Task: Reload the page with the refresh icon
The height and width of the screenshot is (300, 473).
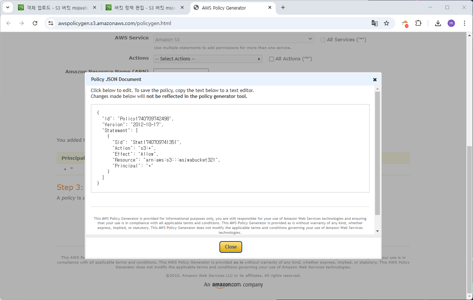Action: coord(35,23)
